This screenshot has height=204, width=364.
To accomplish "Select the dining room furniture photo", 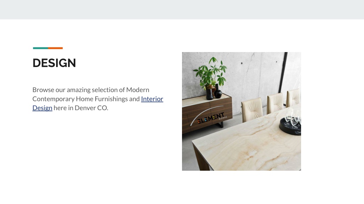I will pos(241,111).
